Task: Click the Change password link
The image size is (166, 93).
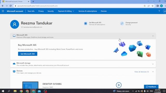Action: tap(132, 22)
